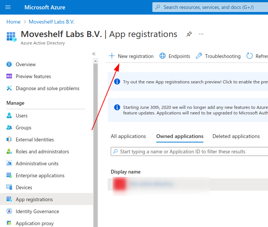Viewport: 268px width, 227px height.
Task: Select App registrations in the sidebar
Action: pos(46,199)
